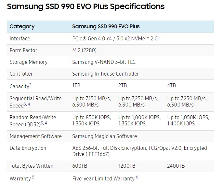Screen dimensions: 222x185
Task: Open footnote 5 beside the Warranty label
Action: point(33,178)
